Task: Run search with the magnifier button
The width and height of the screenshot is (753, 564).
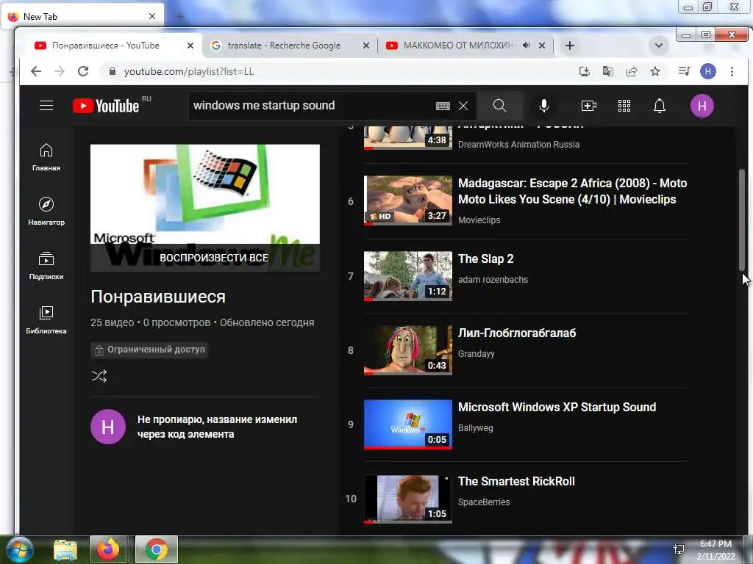Action: pos(499,106)
